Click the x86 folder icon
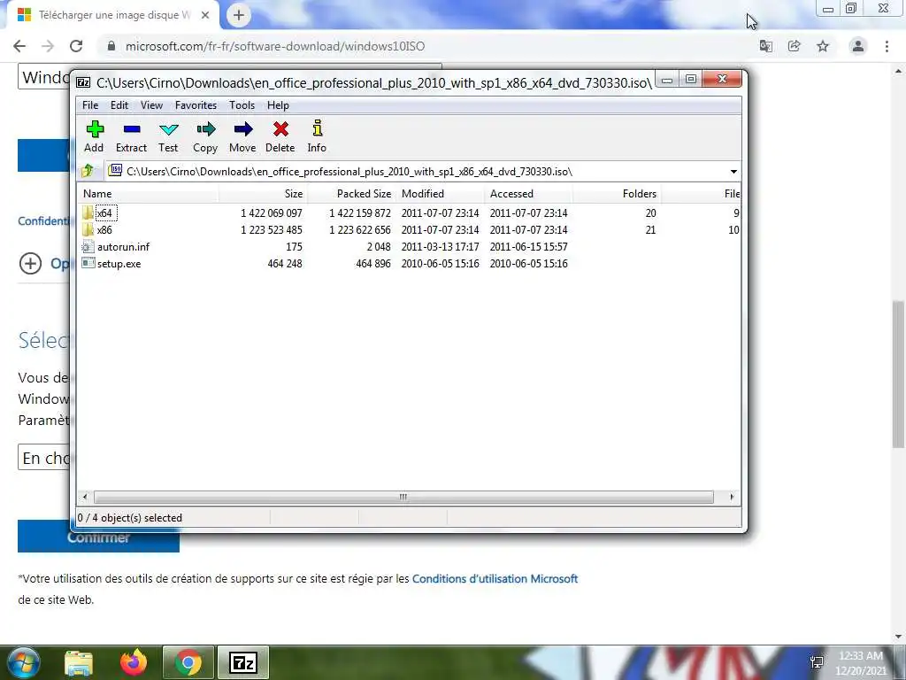The width and height of the screenshot is (906, 680). pos(88,229)
